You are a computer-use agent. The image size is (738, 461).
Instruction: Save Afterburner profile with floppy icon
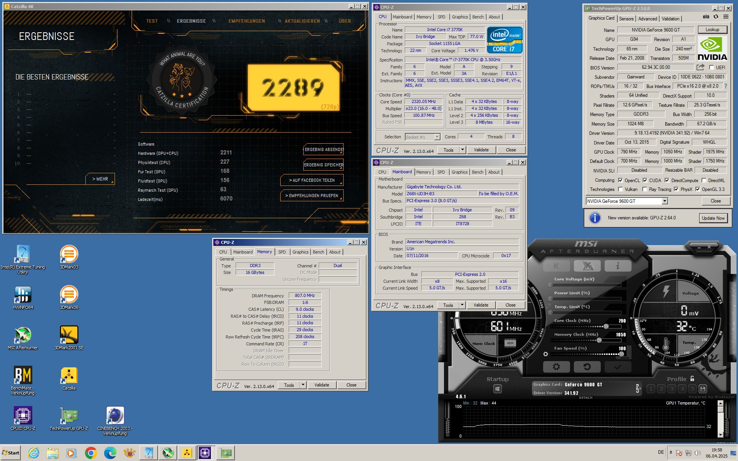coord(703,389)
